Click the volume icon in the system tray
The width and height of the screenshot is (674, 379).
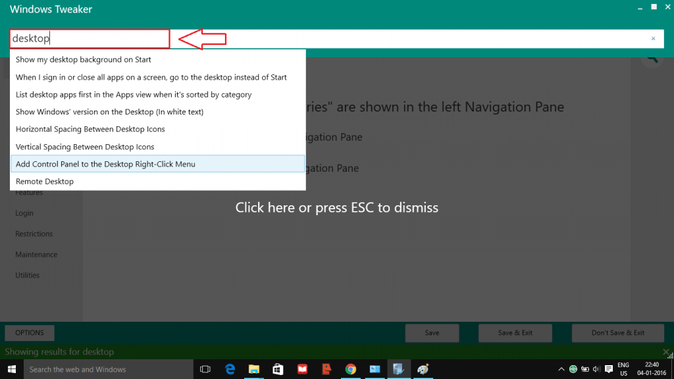596,369
